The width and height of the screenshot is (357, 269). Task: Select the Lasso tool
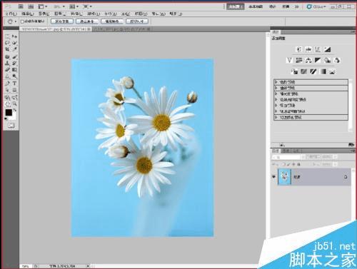pyautogui.click(x=7, y=43)
